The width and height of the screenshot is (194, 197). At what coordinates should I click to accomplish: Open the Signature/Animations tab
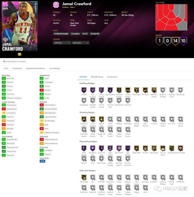coord(35,68)
